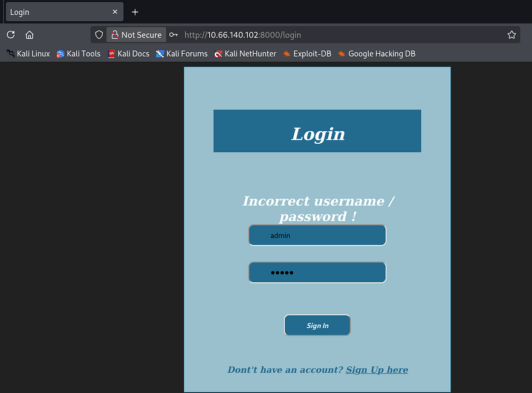
Task: Click the key saved-logins icon in address bar
Action: tap(174, 35)
